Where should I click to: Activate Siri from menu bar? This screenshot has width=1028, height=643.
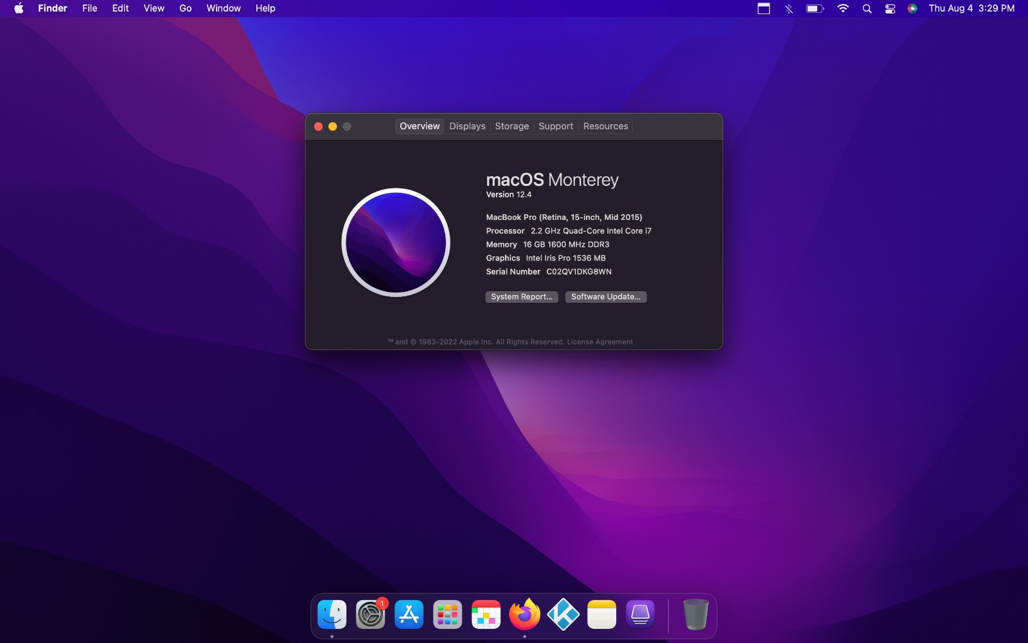click(x=912, y=8)
